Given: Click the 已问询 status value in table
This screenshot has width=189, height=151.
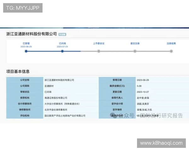Looking at the screenshot, I should tap(48, 92).
